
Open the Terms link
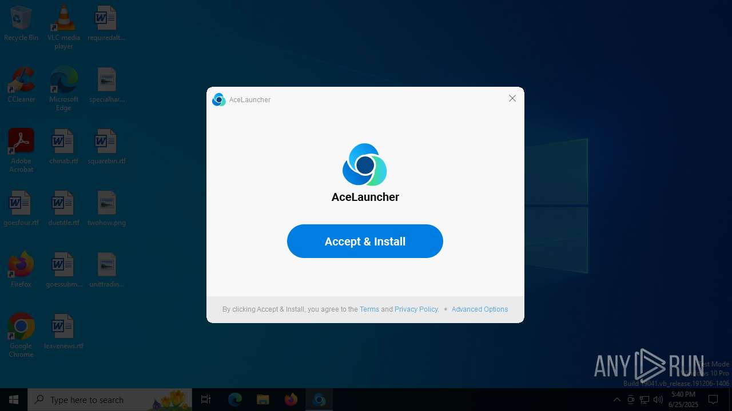(x=369, y=309)
